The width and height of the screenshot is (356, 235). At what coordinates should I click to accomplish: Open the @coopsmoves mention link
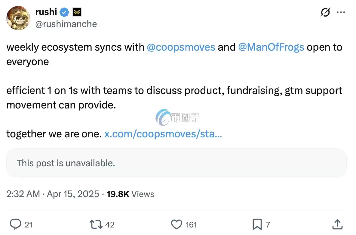tap(181, 47)
